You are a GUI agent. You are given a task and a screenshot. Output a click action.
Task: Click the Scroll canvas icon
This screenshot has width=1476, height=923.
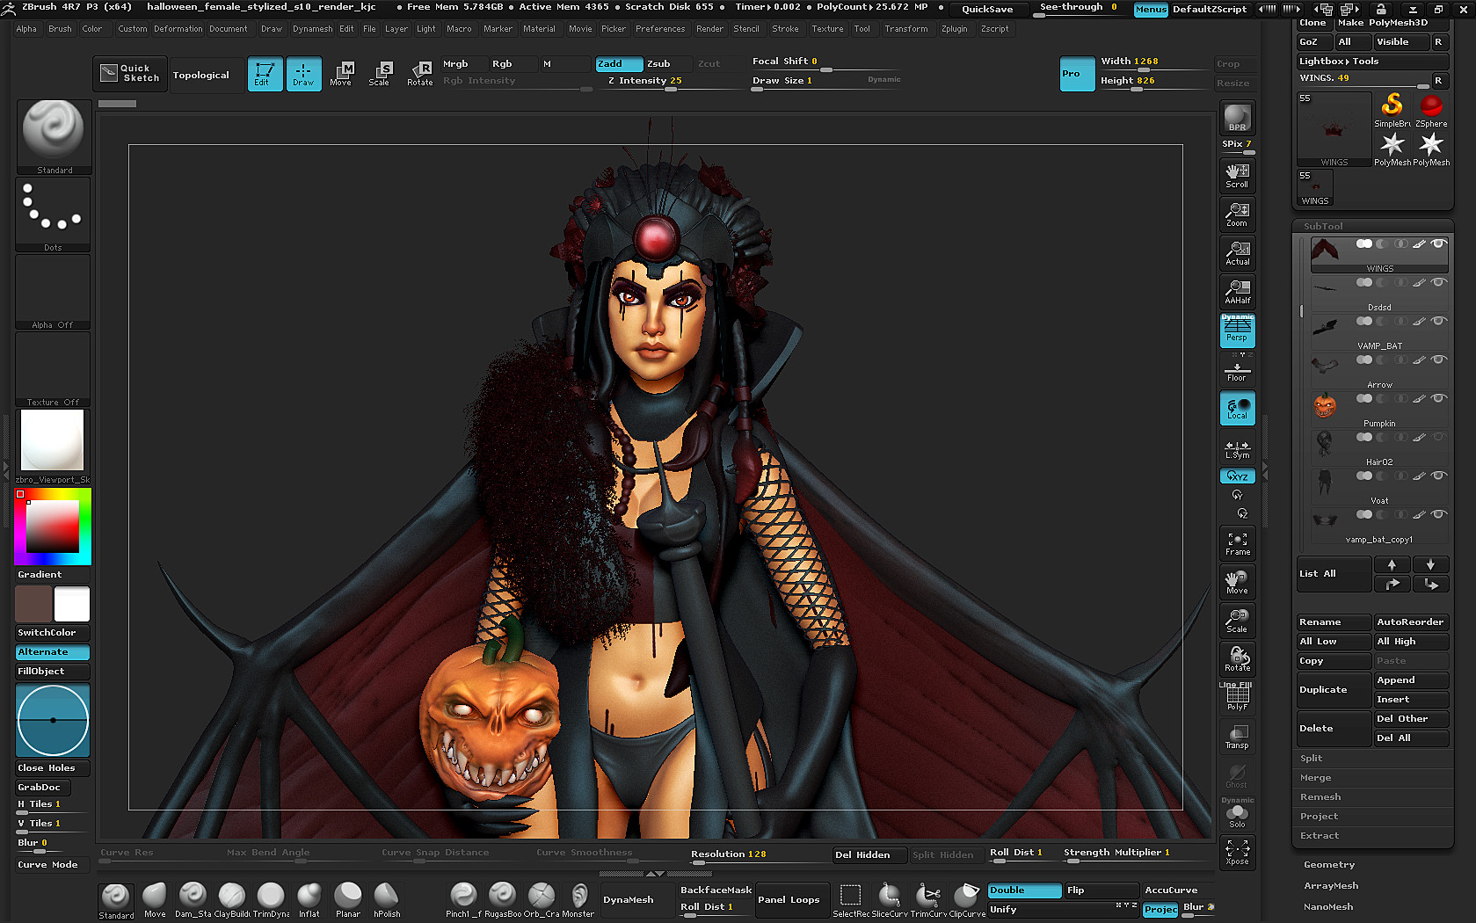[1237, 176]
